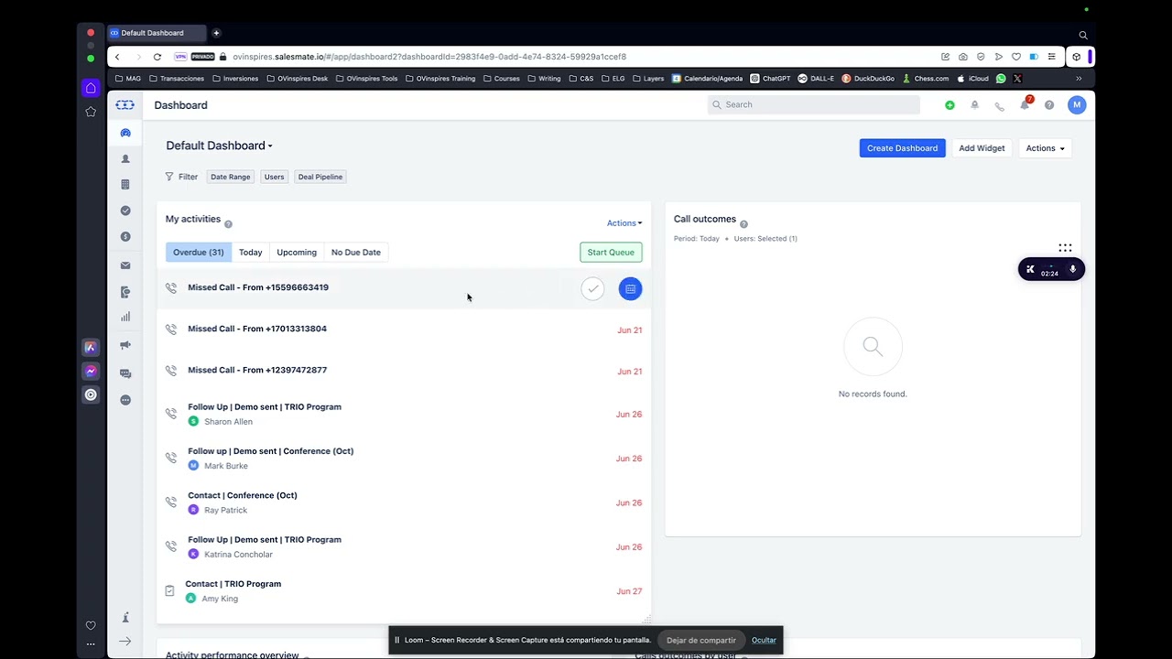Click the grid dots icon in Call outcomes
The width and height of the screenshot is (1172, 659).
(1065, 248)
